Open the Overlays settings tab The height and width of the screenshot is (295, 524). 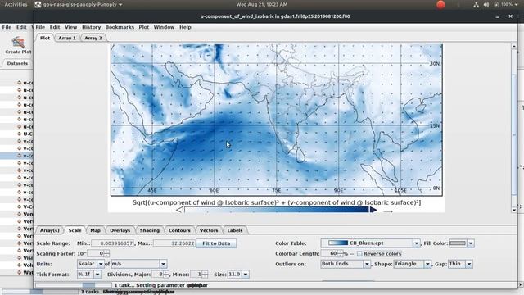tap(120, 230)
